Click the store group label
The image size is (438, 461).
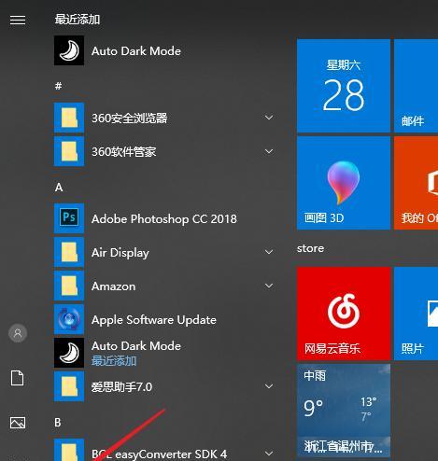pyautogui.click(x=310, y=248)
